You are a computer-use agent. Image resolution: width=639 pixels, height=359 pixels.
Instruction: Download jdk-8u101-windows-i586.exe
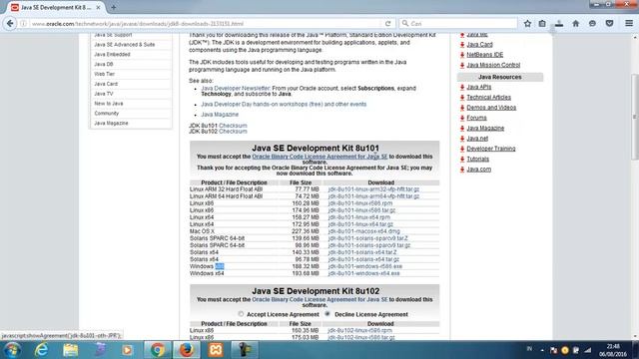(x=365, y=266)
